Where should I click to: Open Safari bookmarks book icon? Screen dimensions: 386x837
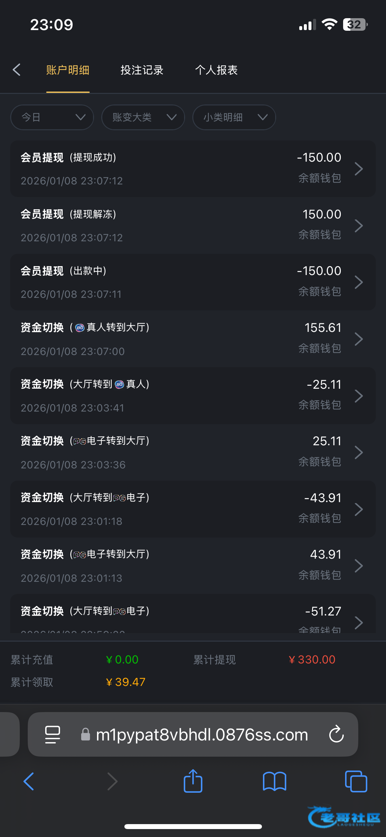274,781
